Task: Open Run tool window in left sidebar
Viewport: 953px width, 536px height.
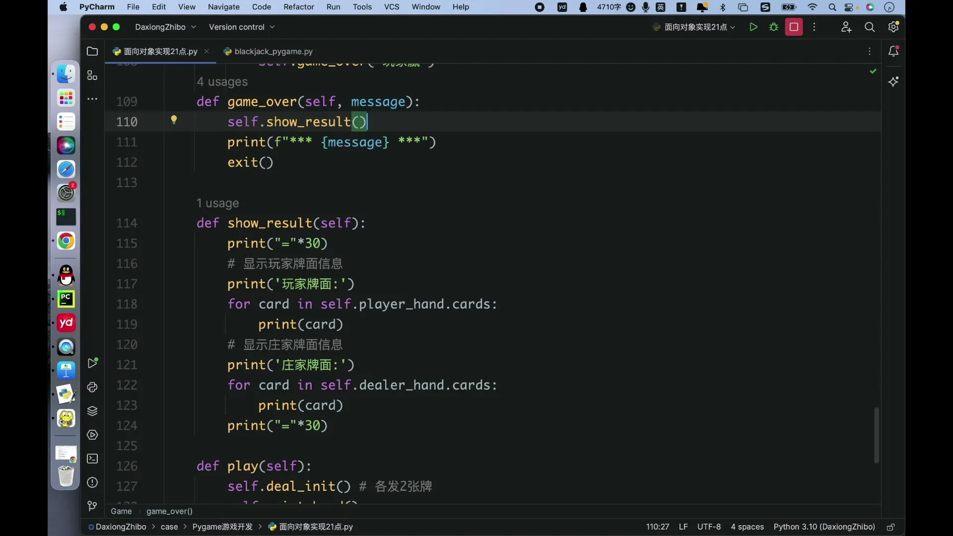Action: point(92,363)
